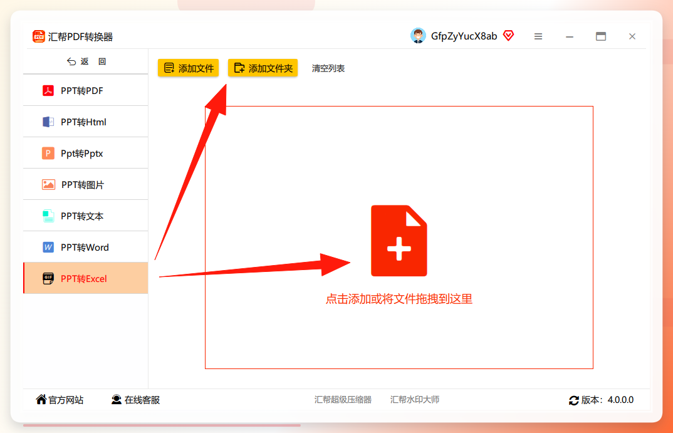Open the 汇帮水印大师 link
The width and height of the screenshot is (673, 433).
point(415,400)
